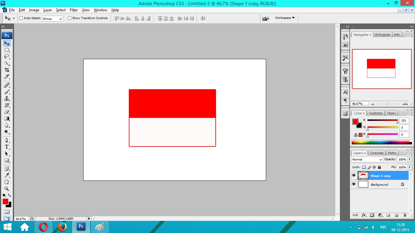The width and height of the screenshot is (415, 233).
Task: Click the Delete layer trash icon
Action: [x=405, y=215]
